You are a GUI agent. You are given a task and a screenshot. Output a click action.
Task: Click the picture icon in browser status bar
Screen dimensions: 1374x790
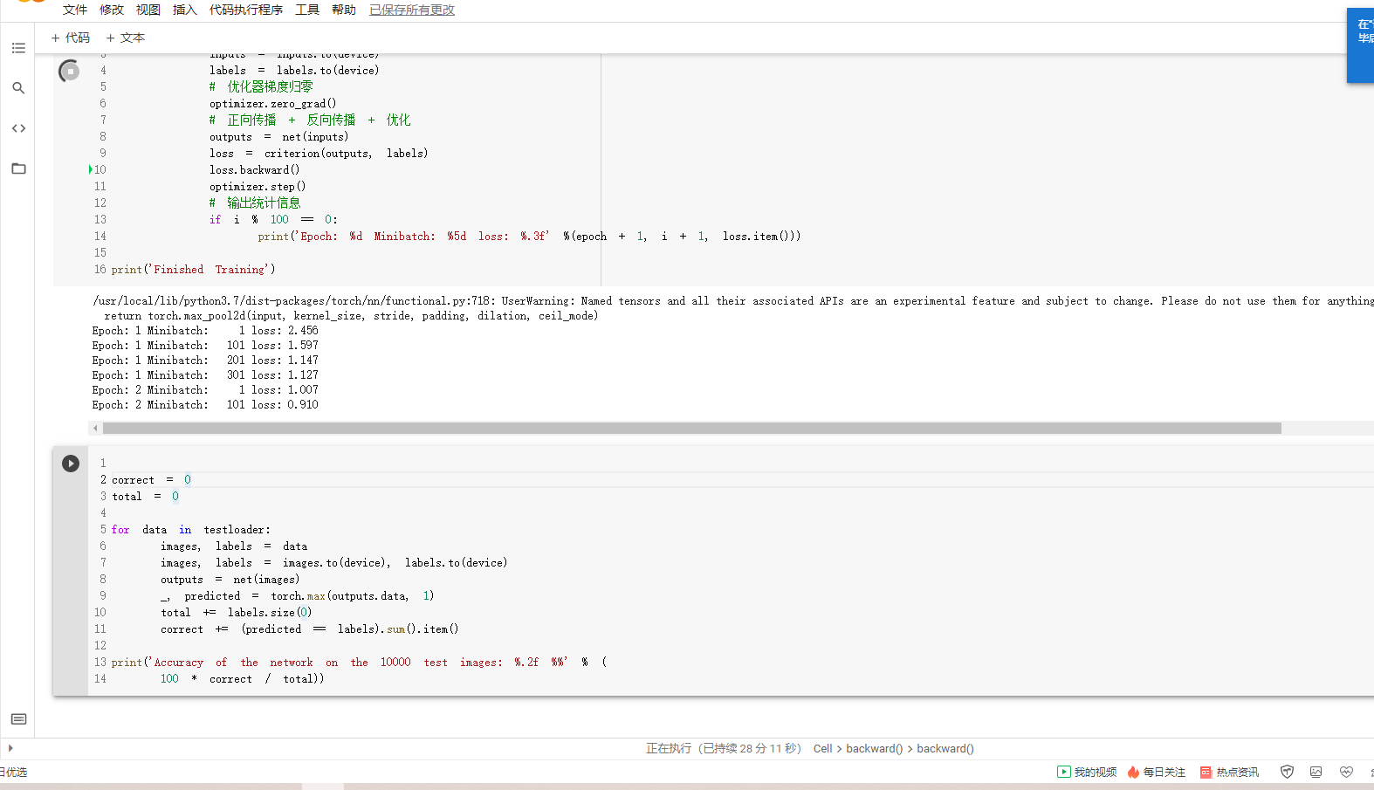coord(1316,772)
